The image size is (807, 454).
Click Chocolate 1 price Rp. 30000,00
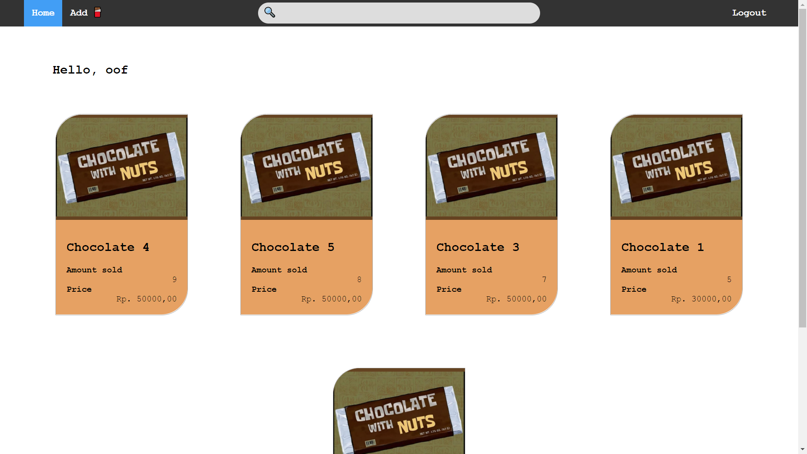point(701,299)
